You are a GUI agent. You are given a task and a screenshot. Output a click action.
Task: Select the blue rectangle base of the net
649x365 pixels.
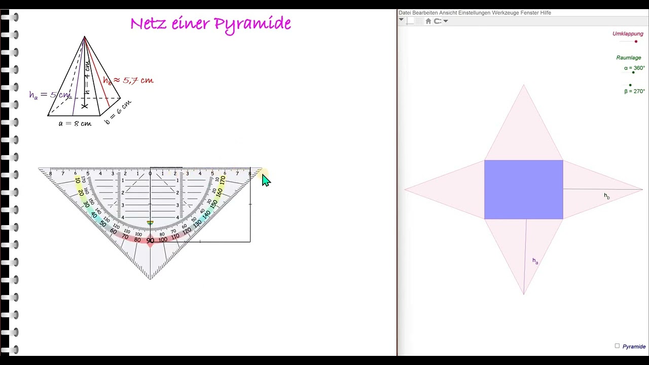(524, 190)
